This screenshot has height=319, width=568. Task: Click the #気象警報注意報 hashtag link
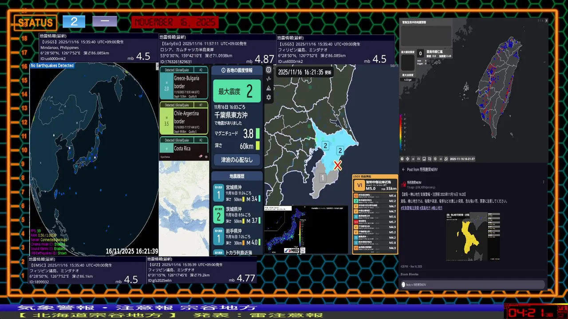point(410,208)
